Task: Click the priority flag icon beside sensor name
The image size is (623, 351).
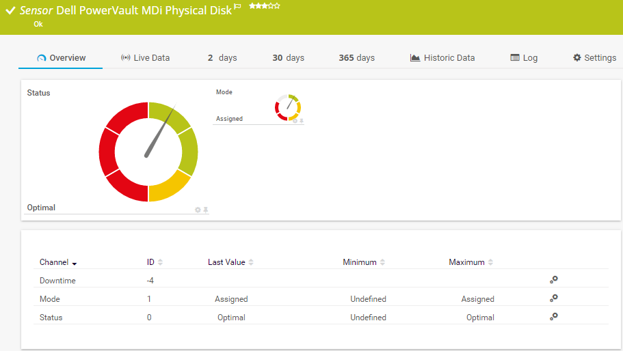Action: (x=237, y=6)
